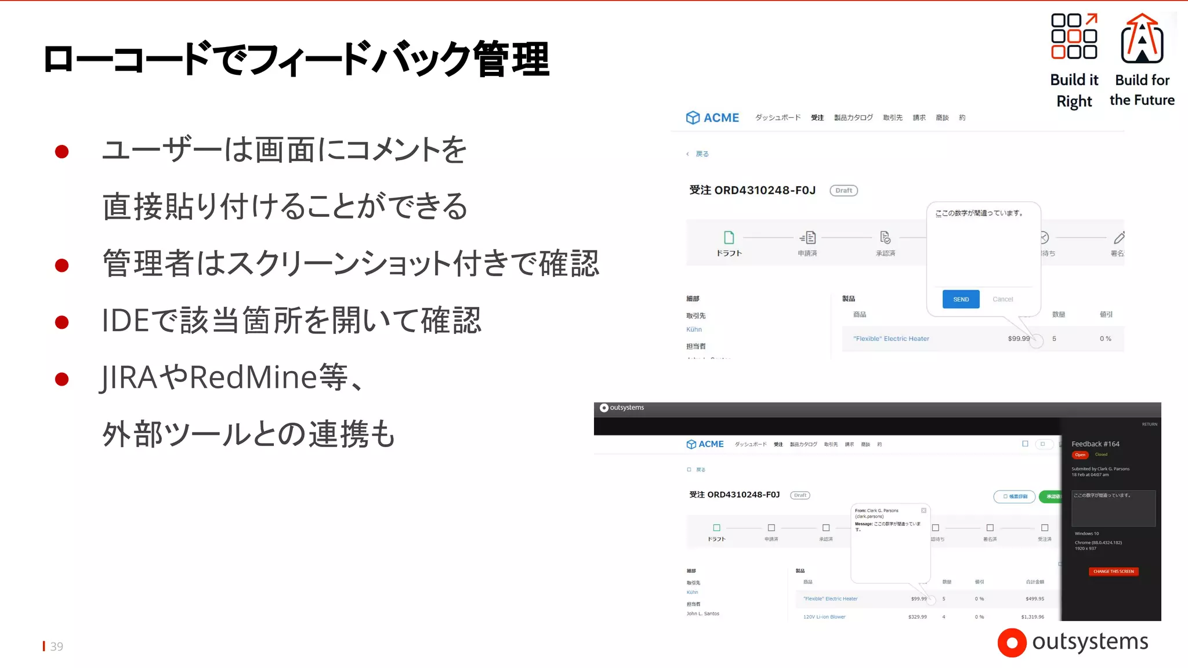Click the back chevron before 戻る in upper screenshot

coord(688,154)
